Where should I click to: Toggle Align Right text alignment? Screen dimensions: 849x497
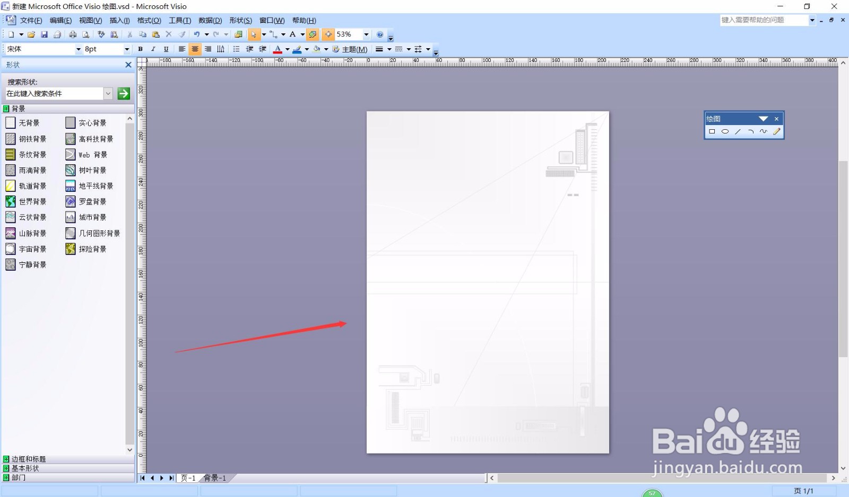point(208,49)
